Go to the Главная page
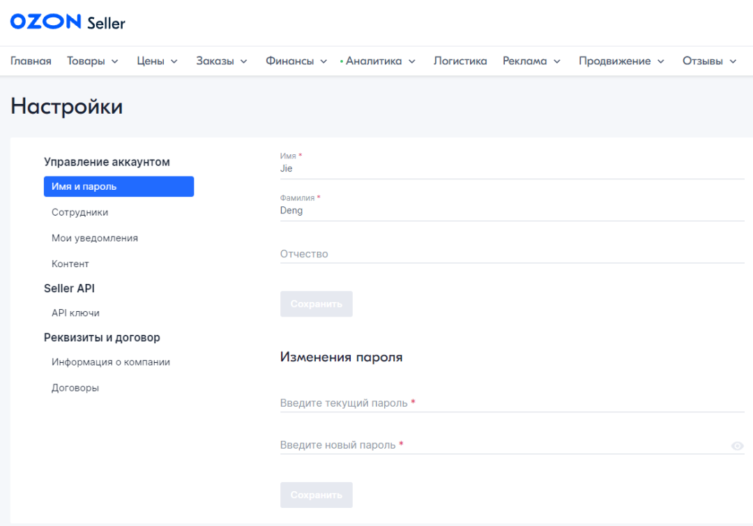The image size is (753, 526). tap(31, 61)
